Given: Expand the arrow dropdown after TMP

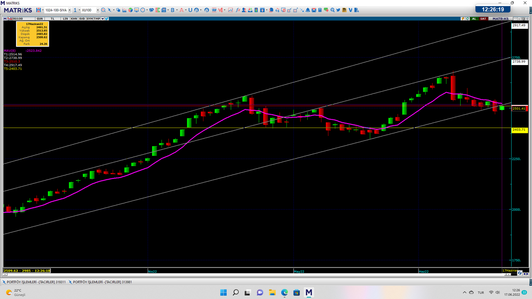Looking at the screenshot, I should coord(102,19).
